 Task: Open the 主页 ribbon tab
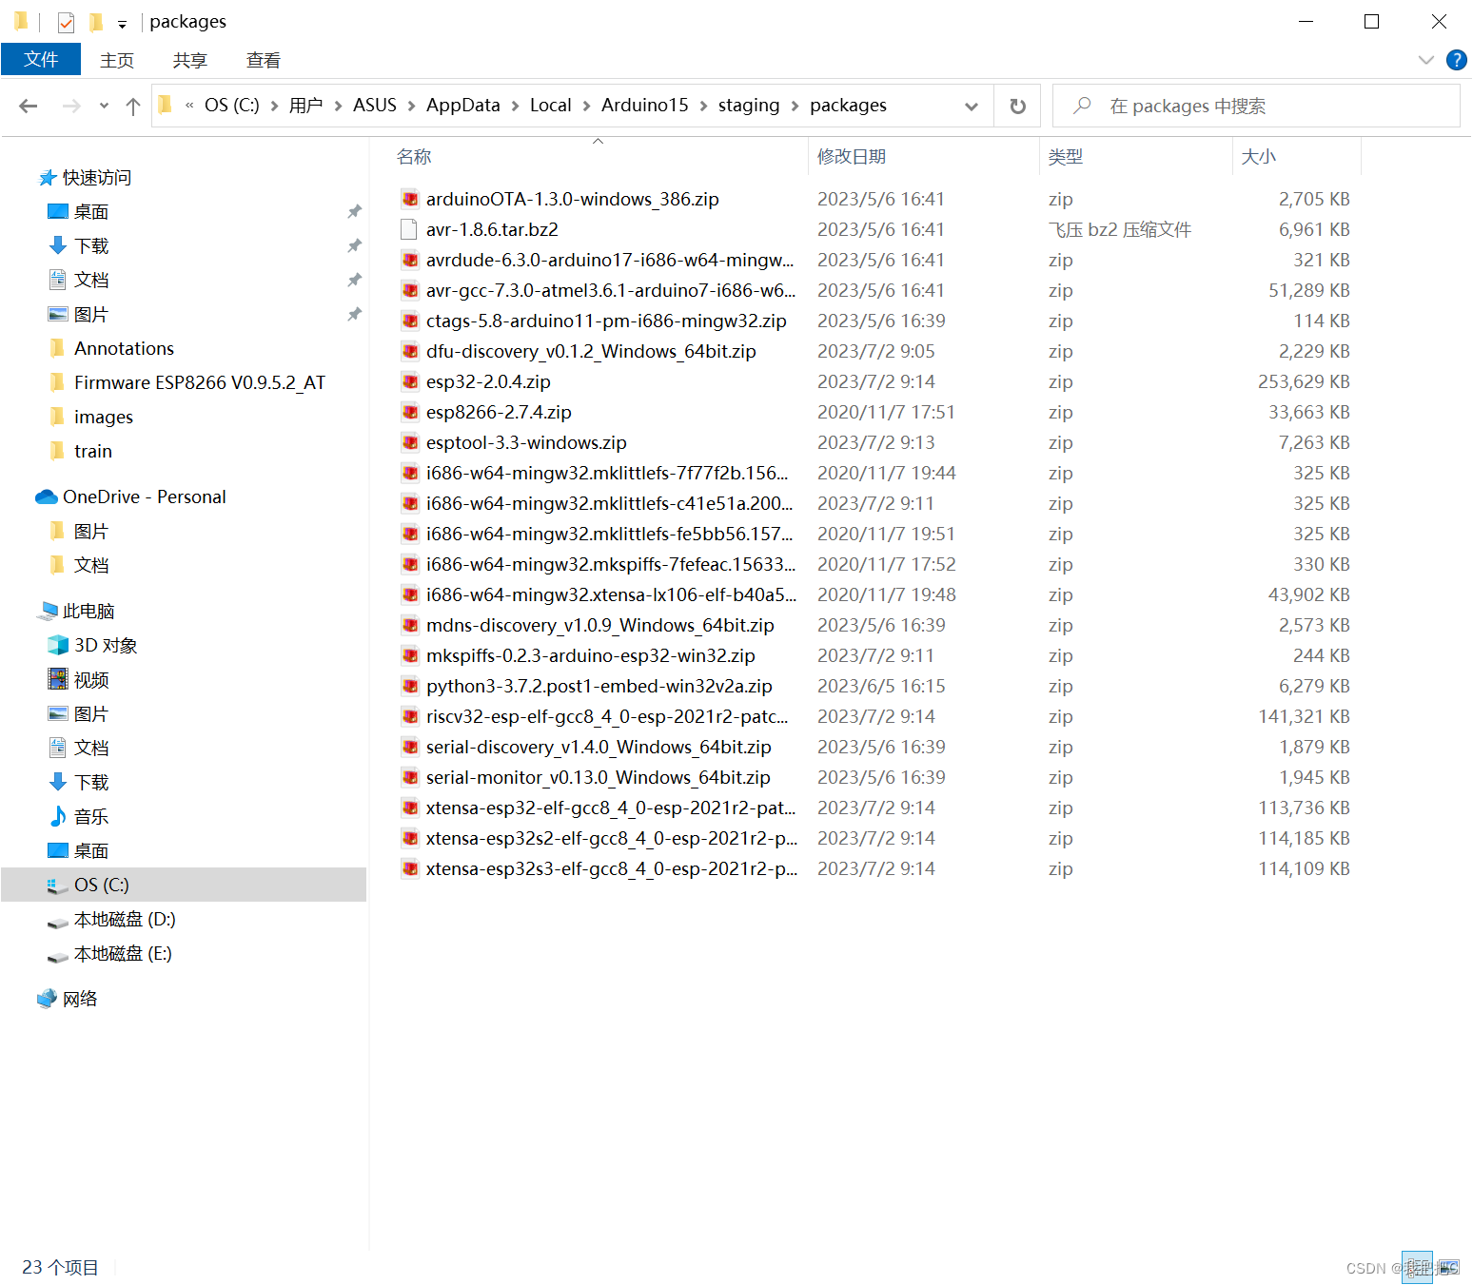[x=117, y=60]
